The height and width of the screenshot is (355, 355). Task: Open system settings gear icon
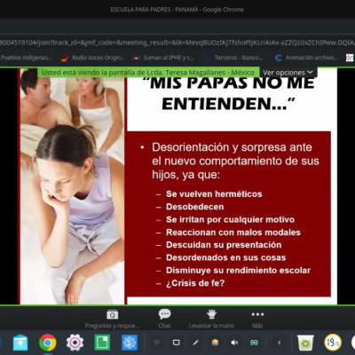pos(75,343)
